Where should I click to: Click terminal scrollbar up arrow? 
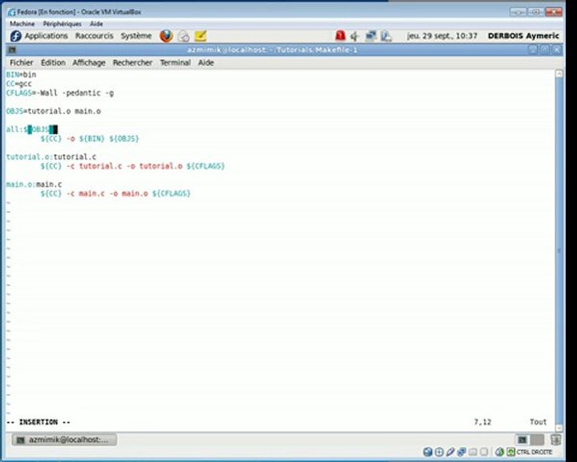point(559,73)
